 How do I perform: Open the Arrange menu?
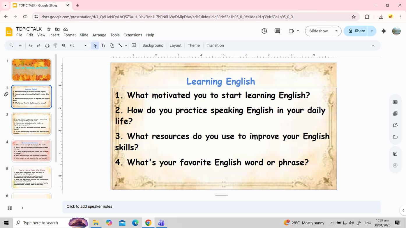[x=99, y=35]
